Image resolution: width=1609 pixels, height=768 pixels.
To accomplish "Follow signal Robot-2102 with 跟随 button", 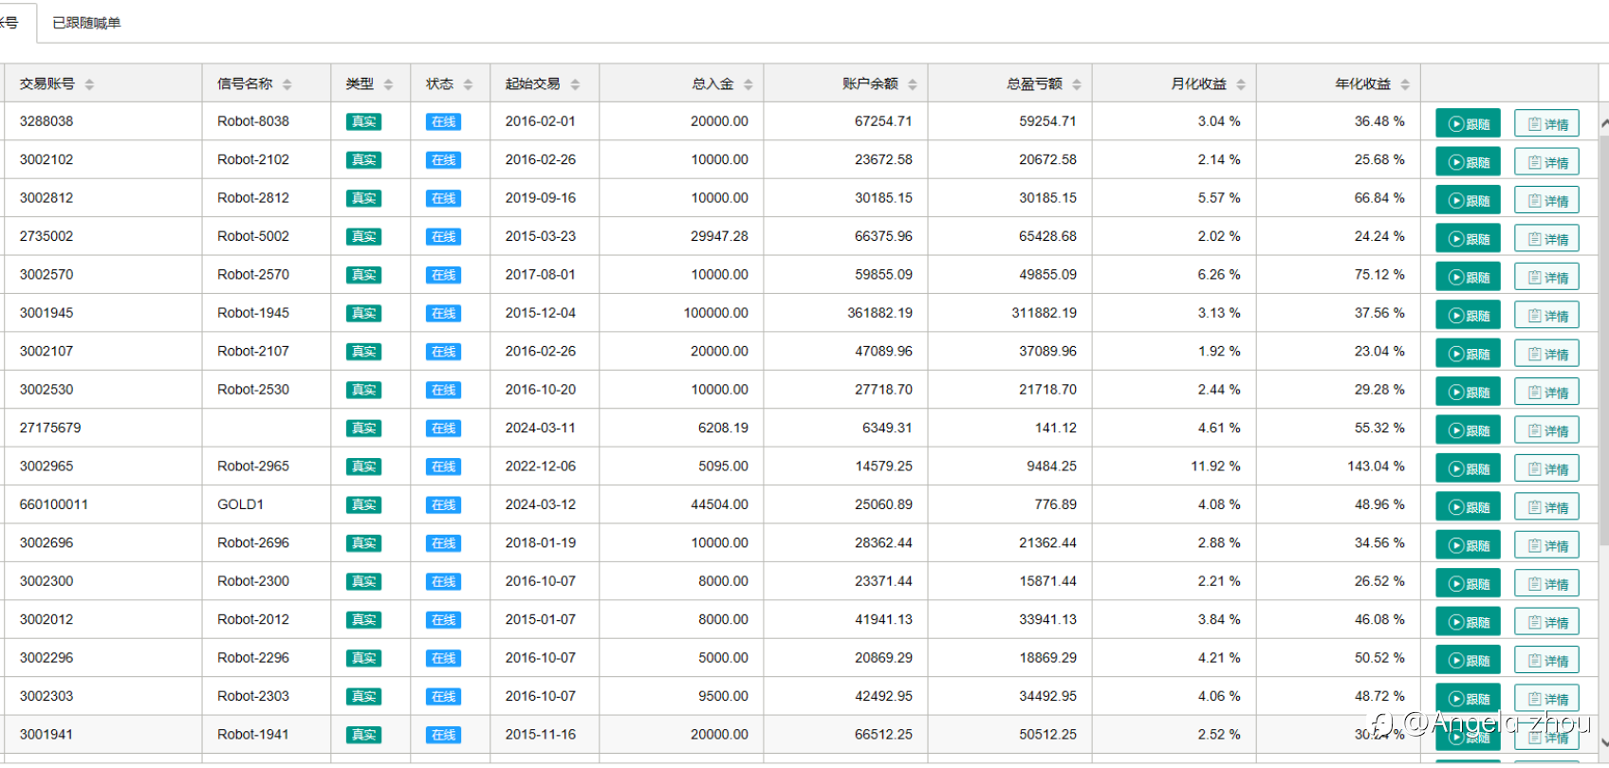I will [x=1468, y=162].
